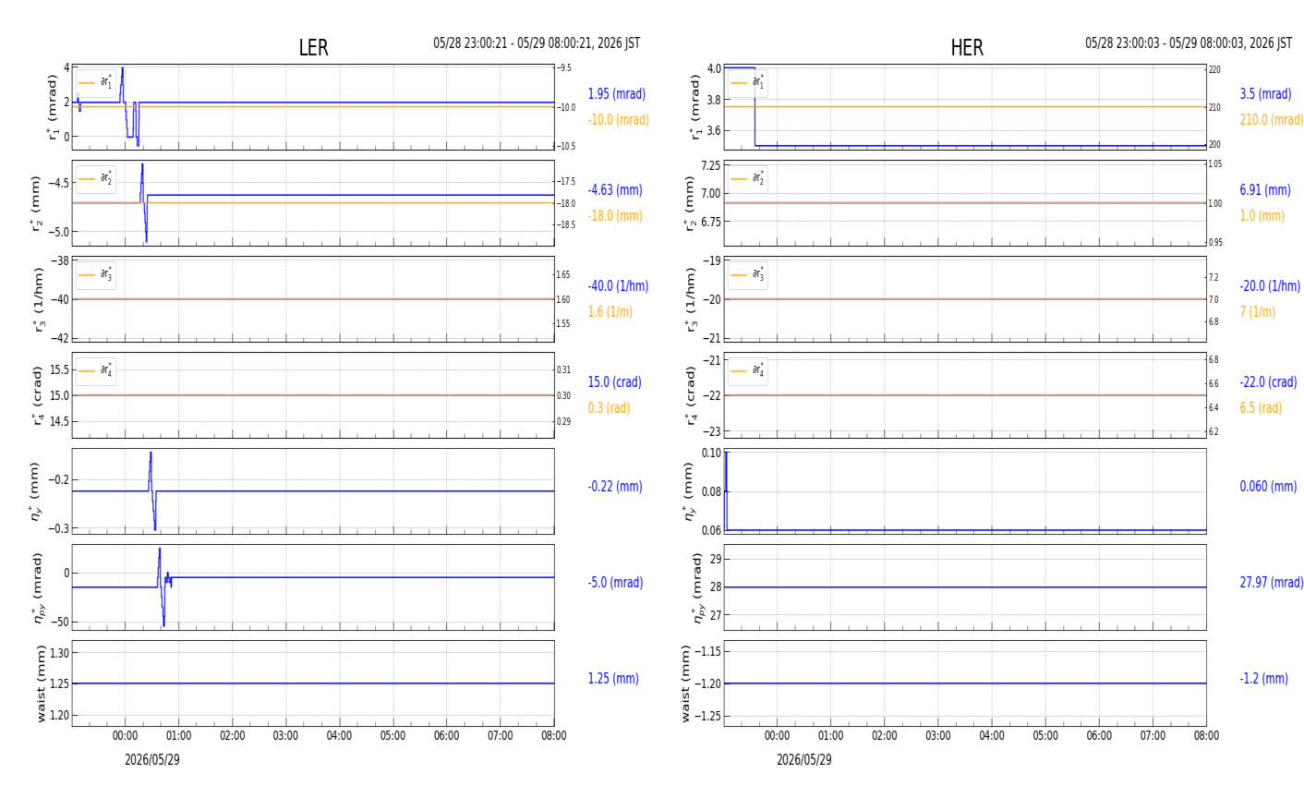
Task: Click the LER value -40.0 (1/hm)
Action: point(618,286)
